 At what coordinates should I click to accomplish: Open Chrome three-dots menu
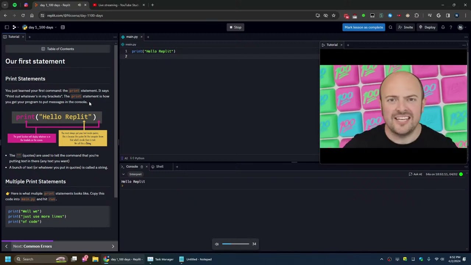pos(465,15)
